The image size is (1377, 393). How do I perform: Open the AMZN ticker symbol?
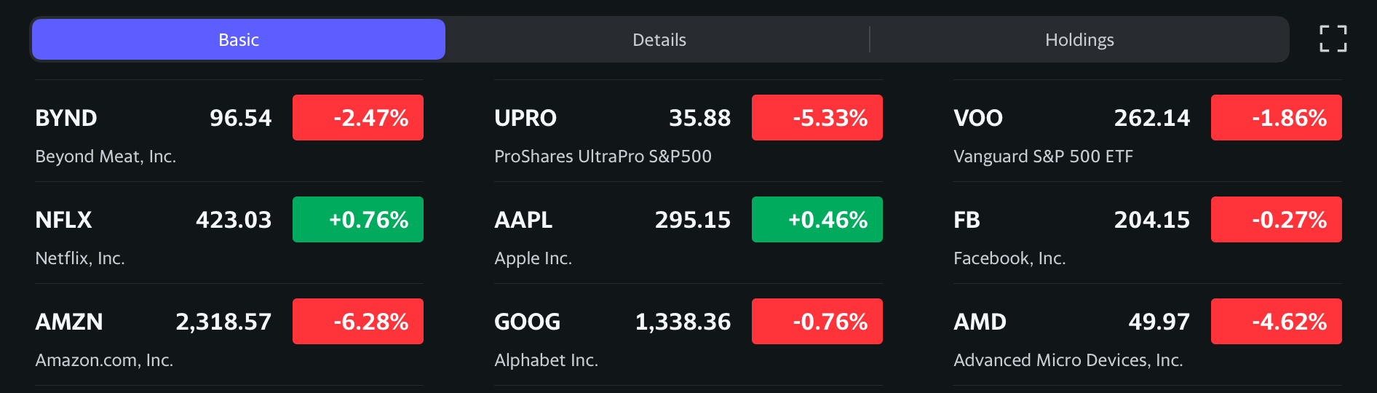pyautogui.click(x=69, y=322)
